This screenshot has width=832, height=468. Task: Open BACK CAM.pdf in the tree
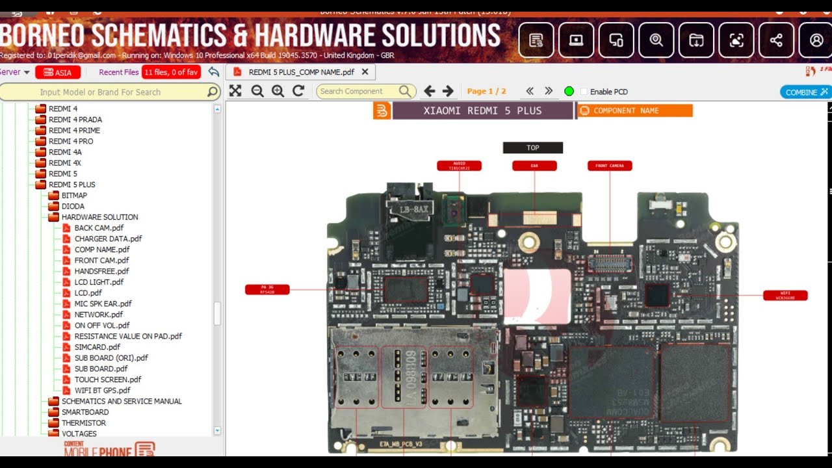coord(99,228)
